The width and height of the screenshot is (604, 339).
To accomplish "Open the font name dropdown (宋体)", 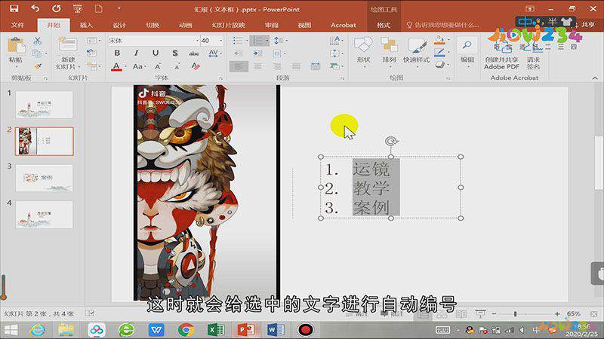I will (198, 41).
